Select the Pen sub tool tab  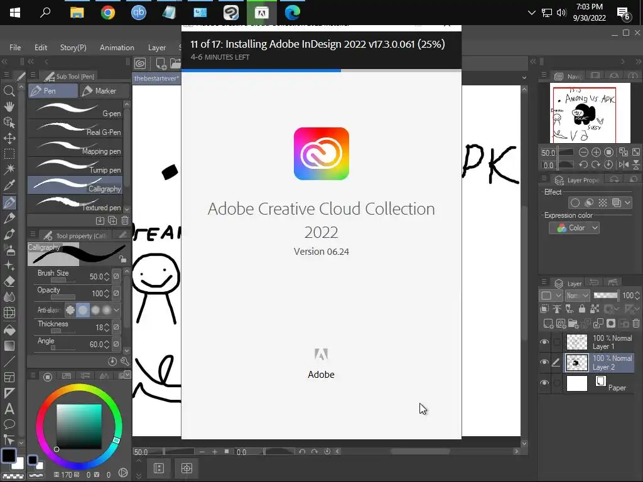point(53,91)
